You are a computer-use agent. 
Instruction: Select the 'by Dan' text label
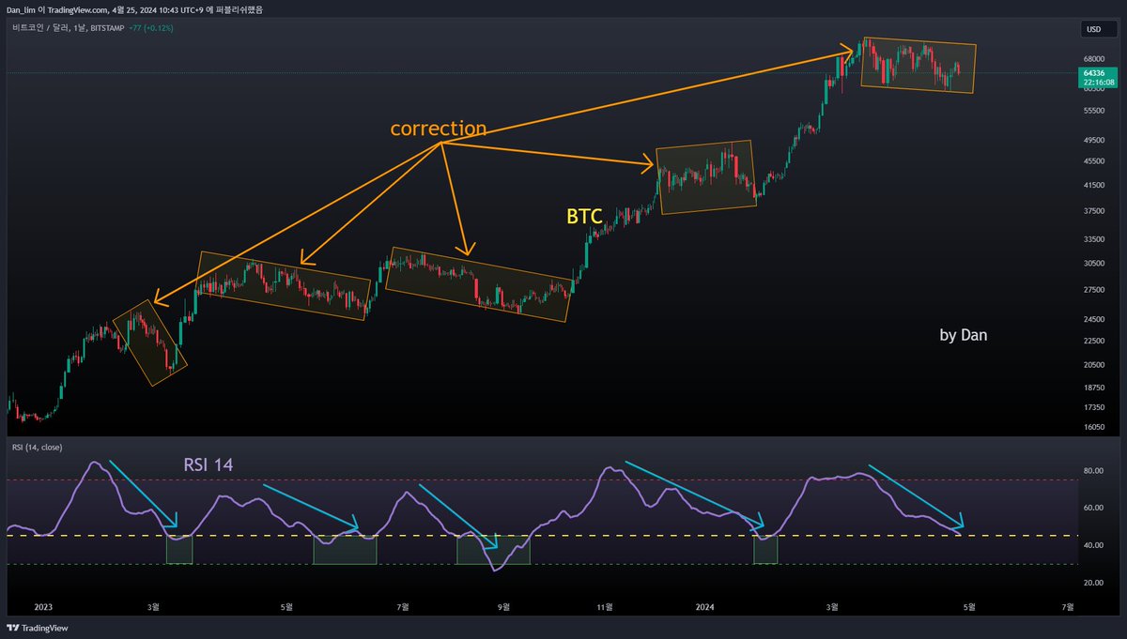pyautogui.click(x=963, y=334)
